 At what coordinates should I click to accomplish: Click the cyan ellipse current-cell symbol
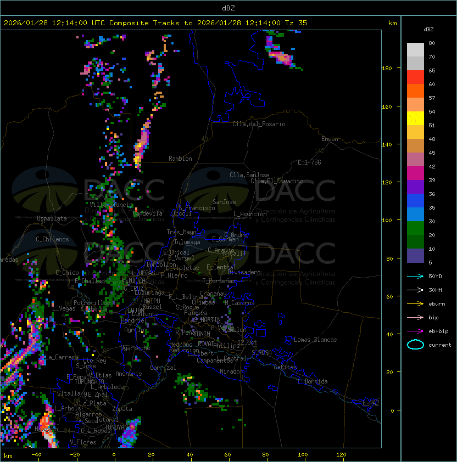tap(415, 345)
